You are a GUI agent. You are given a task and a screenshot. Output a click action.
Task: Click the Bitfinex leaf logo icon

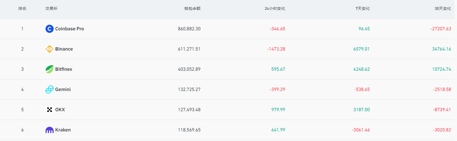49,69
